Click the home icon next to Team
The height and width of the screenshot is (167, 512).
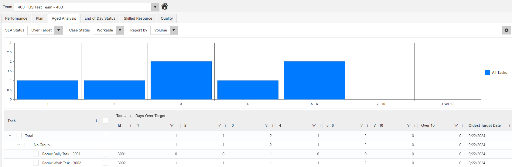[x=165, y=6]
